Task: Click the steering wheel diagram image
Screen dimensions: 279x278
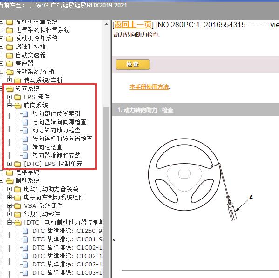Action: pos(201,179)
